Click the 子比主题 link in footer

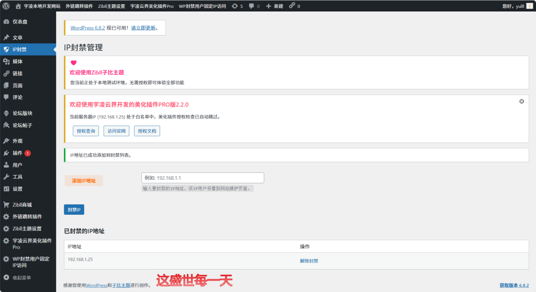[x=121, y=285]
